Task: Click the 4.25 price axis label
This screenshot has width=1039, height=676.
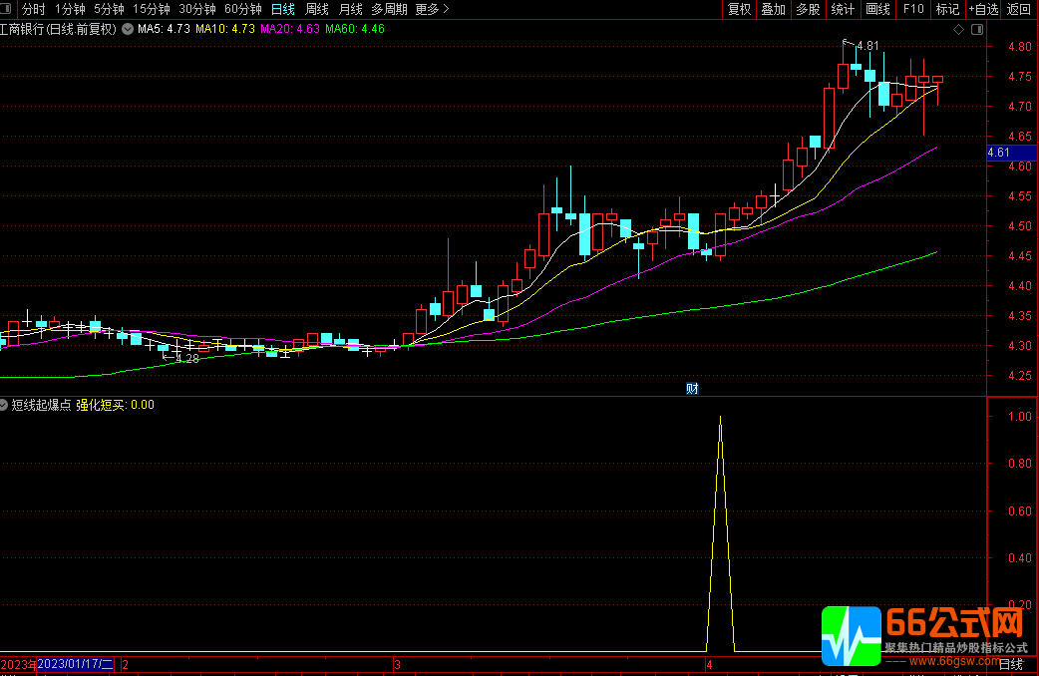Action: point(1020,376)
